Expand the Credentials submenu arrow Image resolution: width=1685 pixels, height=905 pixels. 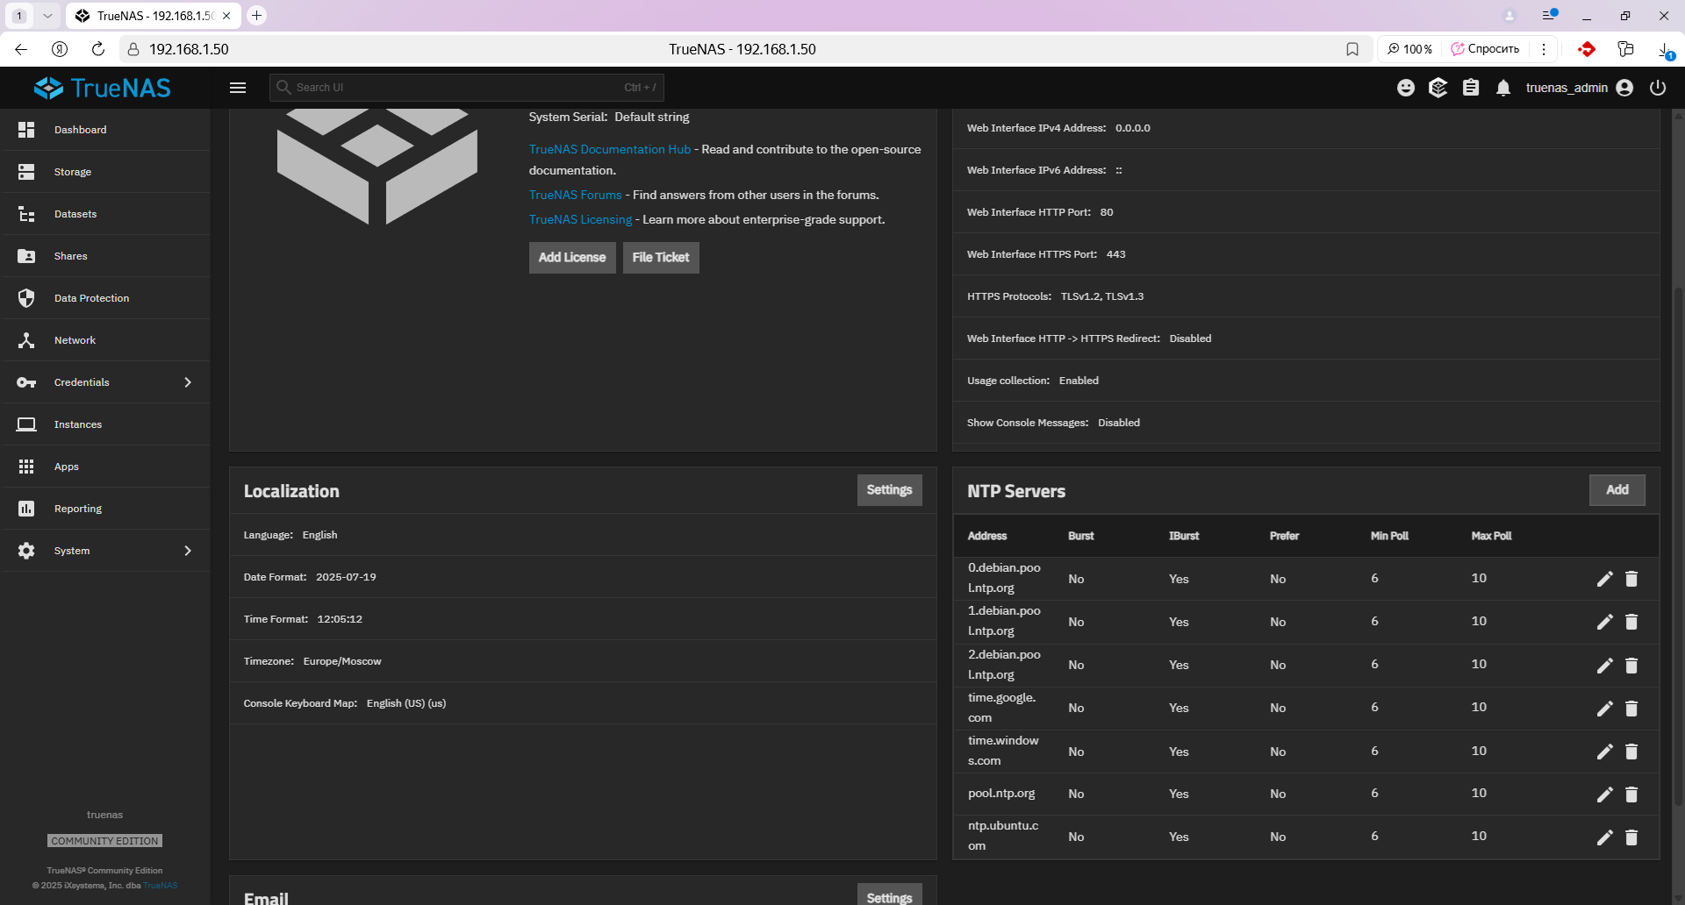[188, 382]
